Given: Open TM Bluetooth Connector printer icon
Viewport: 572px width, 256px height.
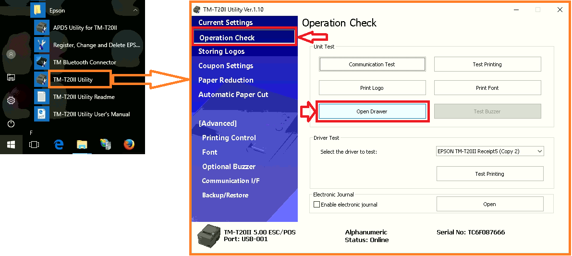Looking at the screenshot, I should pos(41,62).
